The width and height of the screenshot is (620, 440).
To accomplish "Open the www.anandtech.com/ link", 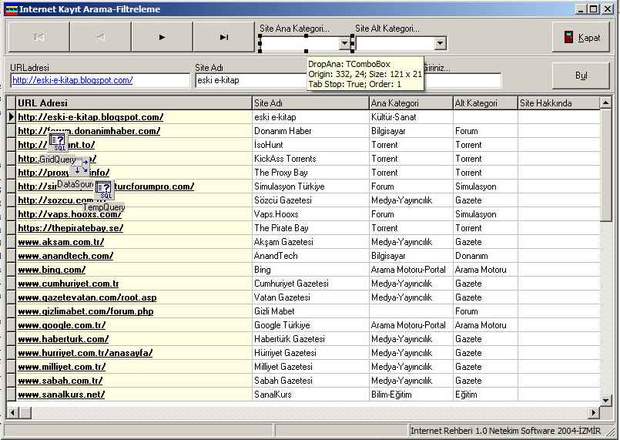I will pyautogui.click(x=65, y=256).
